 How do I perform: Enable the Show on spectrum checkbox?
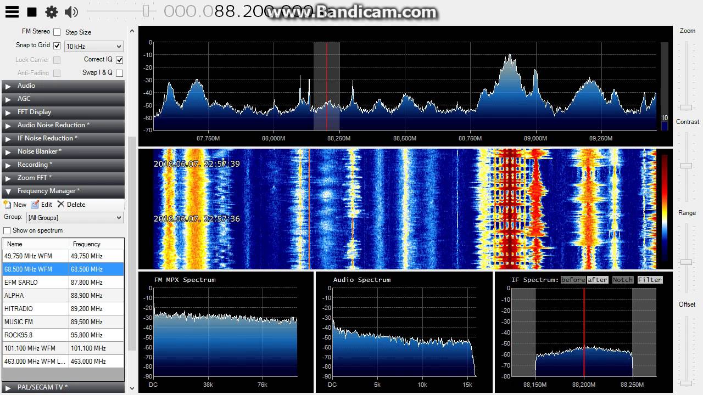click(x=7, y=230)
